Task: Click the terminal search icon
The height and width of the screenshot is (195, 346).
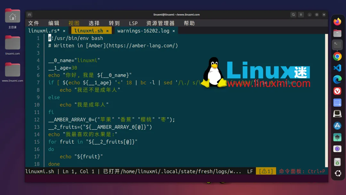Action: tap(293, 14)
